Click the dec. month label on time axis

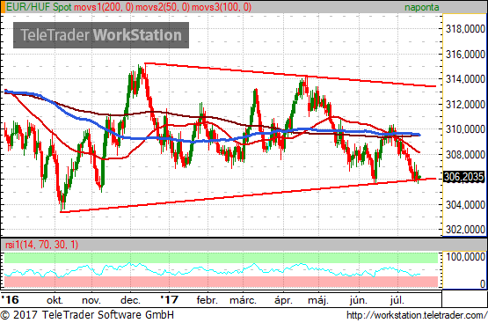coord(130,301)
